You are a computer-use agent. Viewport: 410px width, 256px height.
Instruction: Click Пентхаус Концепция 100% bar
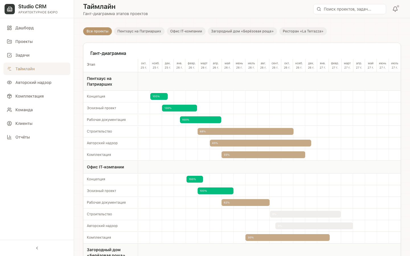[x=159, y=96]
